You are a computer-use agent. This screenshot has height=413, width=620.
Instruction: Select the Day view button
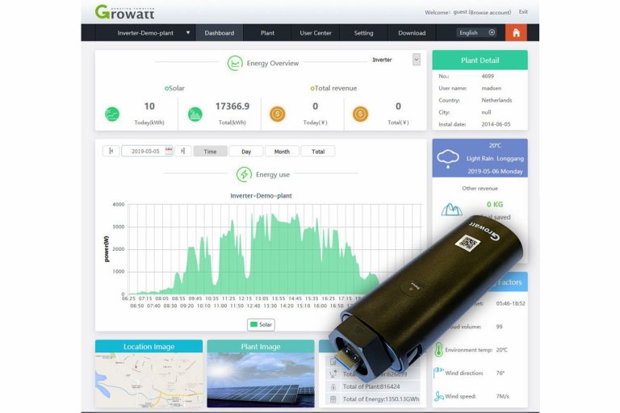(x=246, y=152)
